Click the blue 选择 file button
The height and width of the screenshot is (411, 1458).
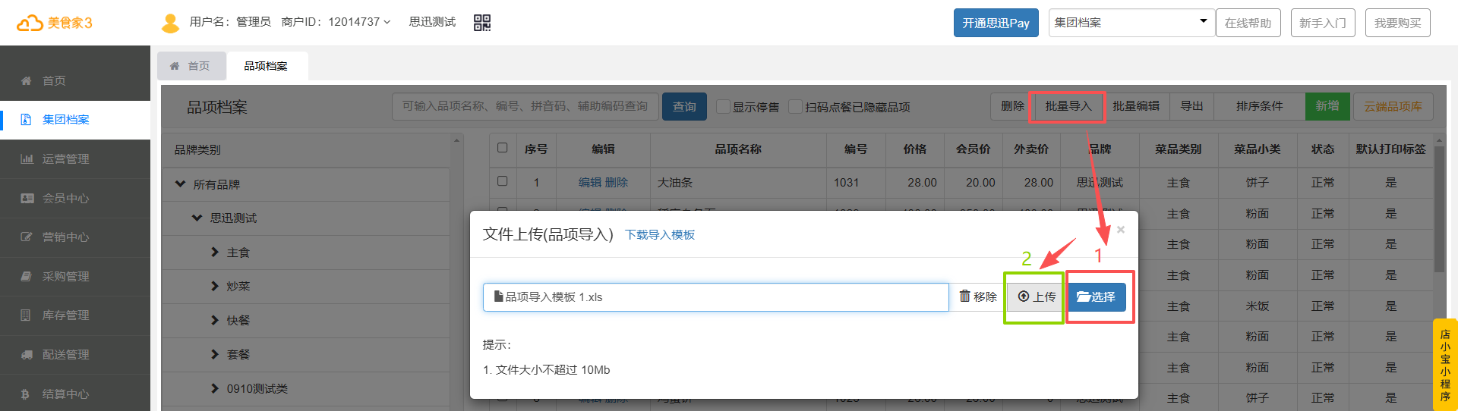point(1096,296)
